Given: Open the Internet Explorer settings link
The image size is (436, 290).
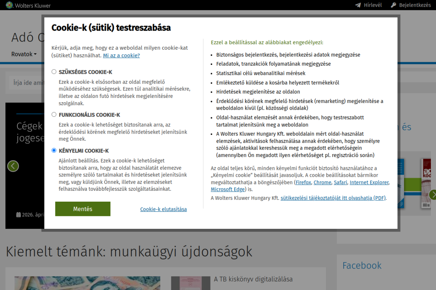Looking at the screenshot, I should click(x=369, y=183).
